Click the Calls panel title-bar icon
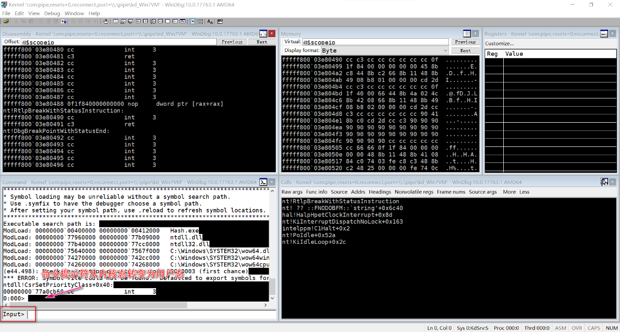The width and height of the screenshot is (620, 332). [605, 182]
